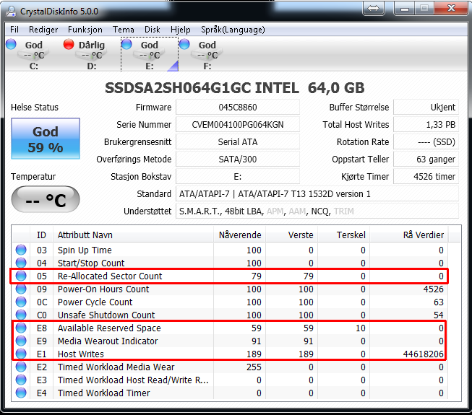Click the Stasjon Bokstav field showing E:
This screenshot has width=472, height=415.
point(238,176)
